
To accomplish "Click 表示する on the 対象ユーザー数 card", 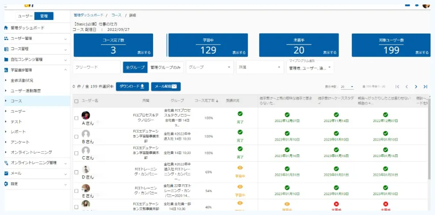I will point(422,53).
